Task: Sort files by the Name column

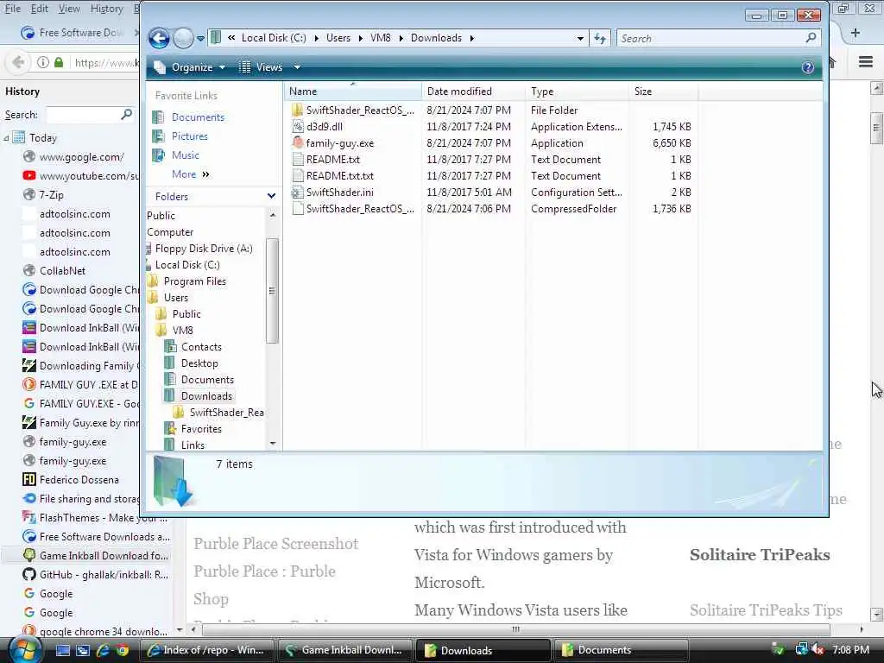Action: coord(353,92)
